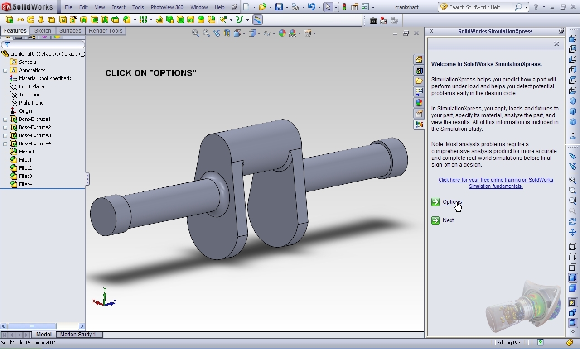Open SolidWorks Resources home tab in task pane
The height and width of the screenshot is (349, 580).
tap(419, 60)
